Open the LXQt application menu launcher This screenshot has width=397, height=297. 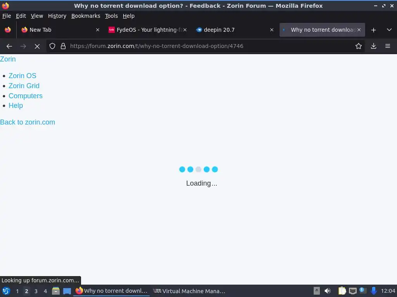[x=6, y=291]
